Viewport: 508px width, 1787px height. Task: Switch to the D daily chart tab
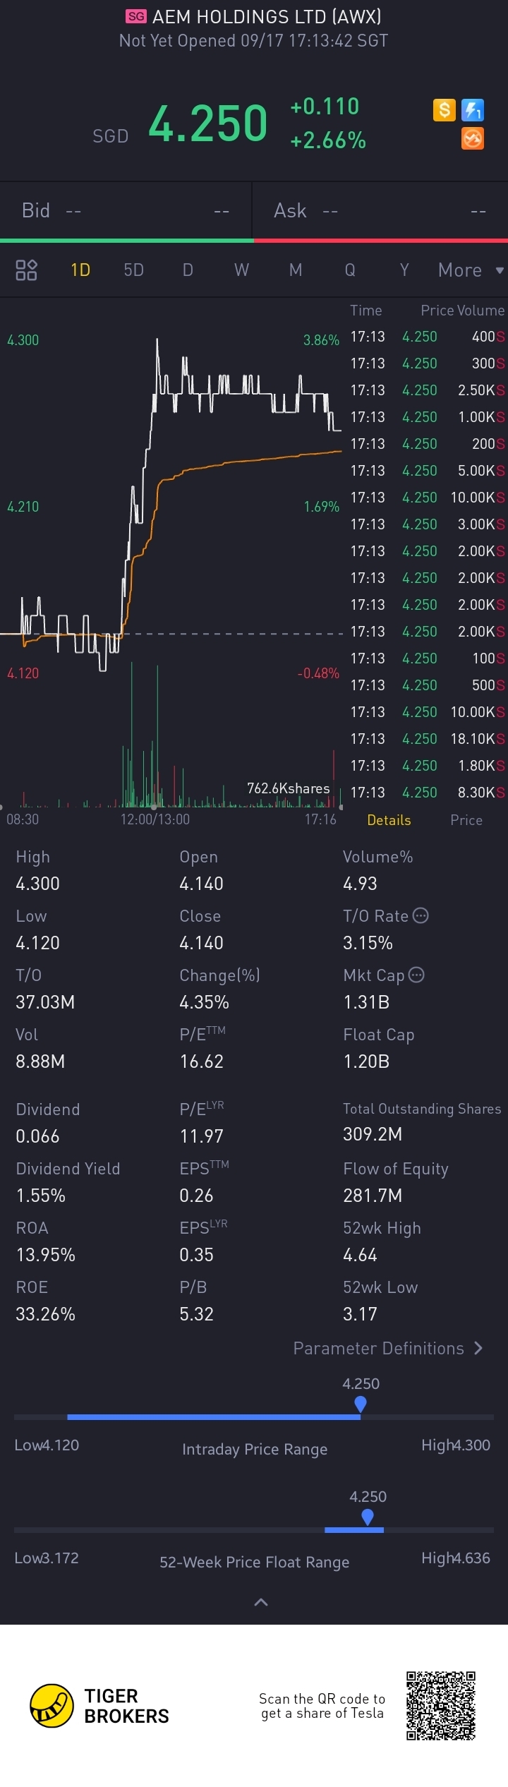click(x=188, y=270)
